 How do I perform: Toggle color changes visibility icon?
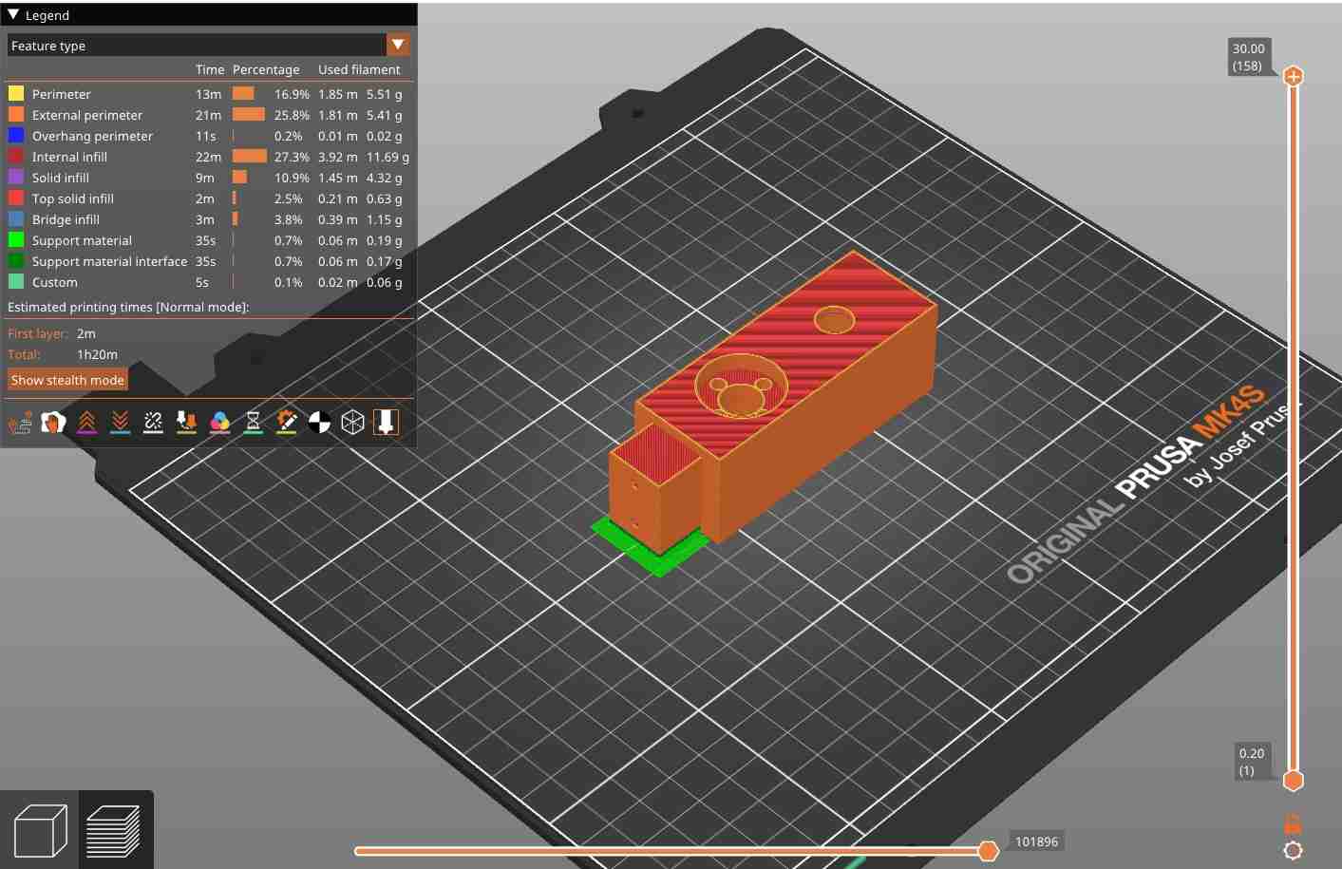[x=219, y=422]
